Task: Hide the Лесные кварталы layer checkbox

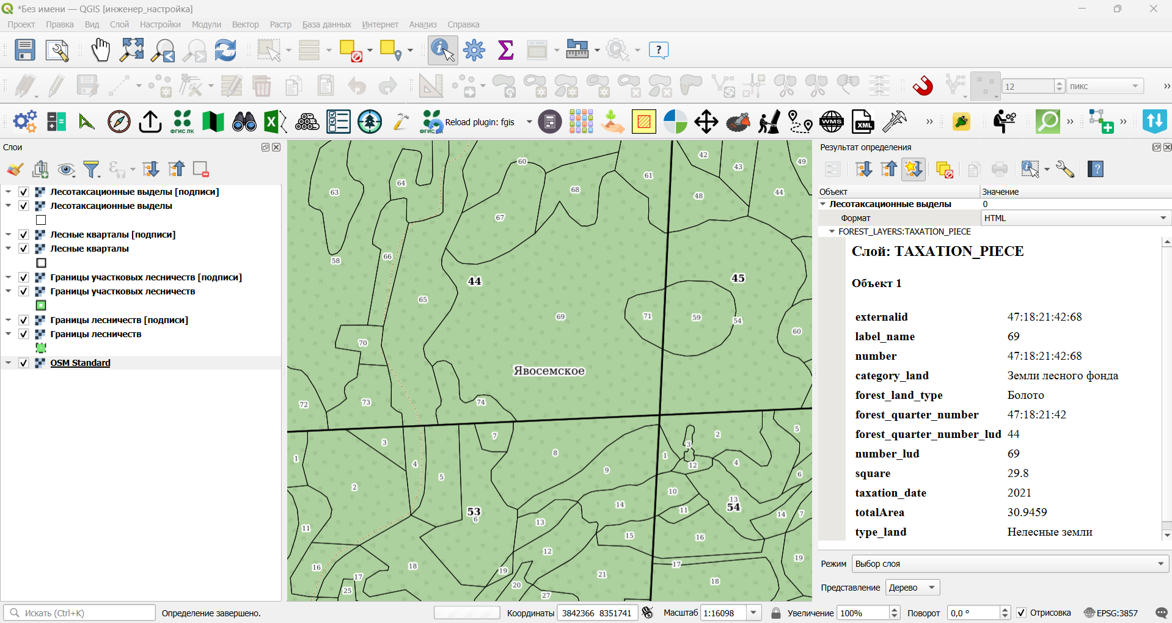Action: [x=24, y=249]
